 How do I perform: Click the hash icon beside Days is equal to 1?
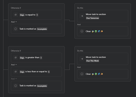point(16,15)
